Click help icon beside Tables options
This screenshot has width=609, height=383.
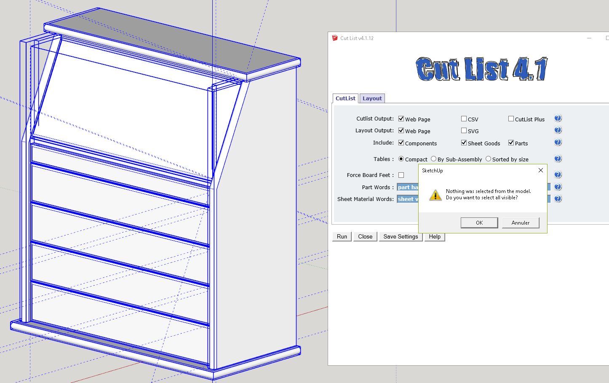pyautogui.click(x=558, y=159)
